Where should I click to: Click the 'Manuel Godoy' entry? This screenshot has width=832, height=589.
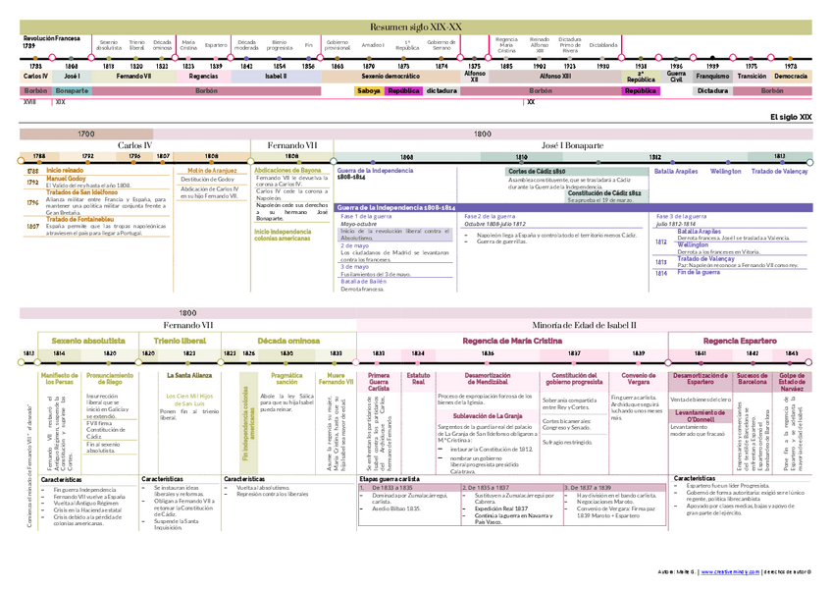click(x=66, y=179)
